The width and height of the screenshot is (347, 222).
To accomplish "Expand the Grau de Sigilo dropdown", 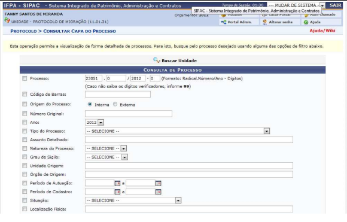I will click(x=106, y=157).
